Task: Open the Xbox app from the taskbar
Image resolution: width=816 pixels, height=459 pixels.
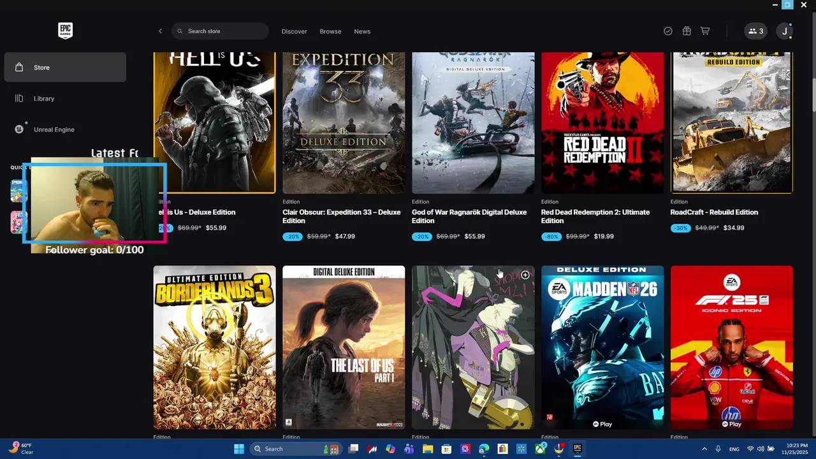Action: click(540, 449)
